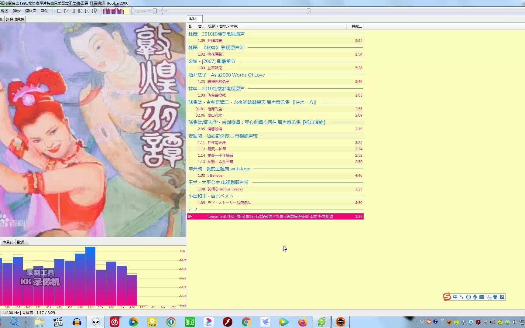Open the Sogou soft keyboard

coord(482,297)
